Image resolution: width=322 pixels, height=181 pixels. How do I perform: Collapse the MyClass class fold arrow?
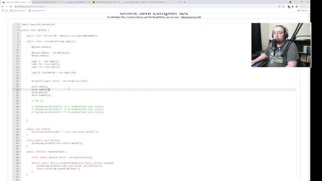[x=20, y=30]
